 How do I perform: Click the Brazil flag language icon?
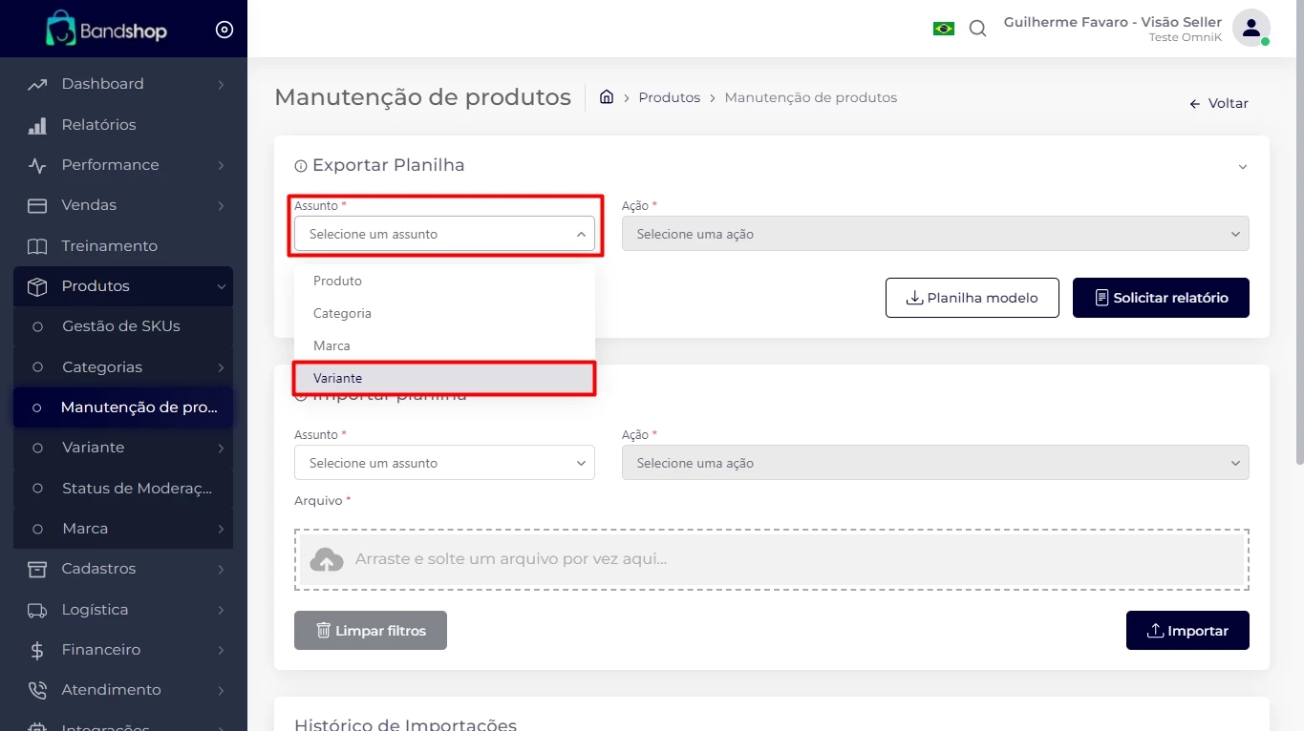coord(943,29)
